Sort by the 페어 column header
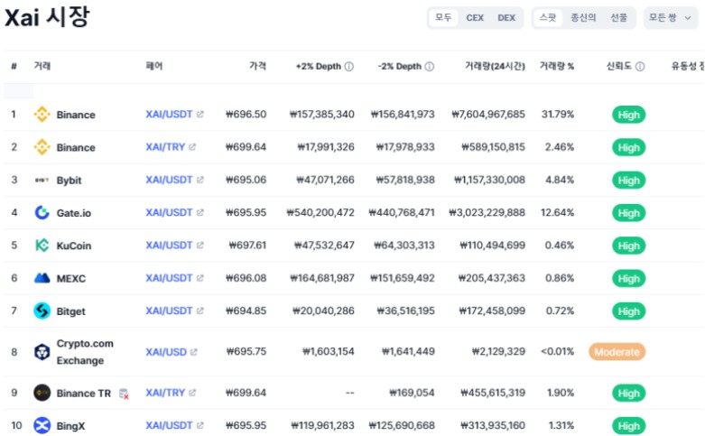The height and width of the screenshot is (436, 705). click(153, 66)
